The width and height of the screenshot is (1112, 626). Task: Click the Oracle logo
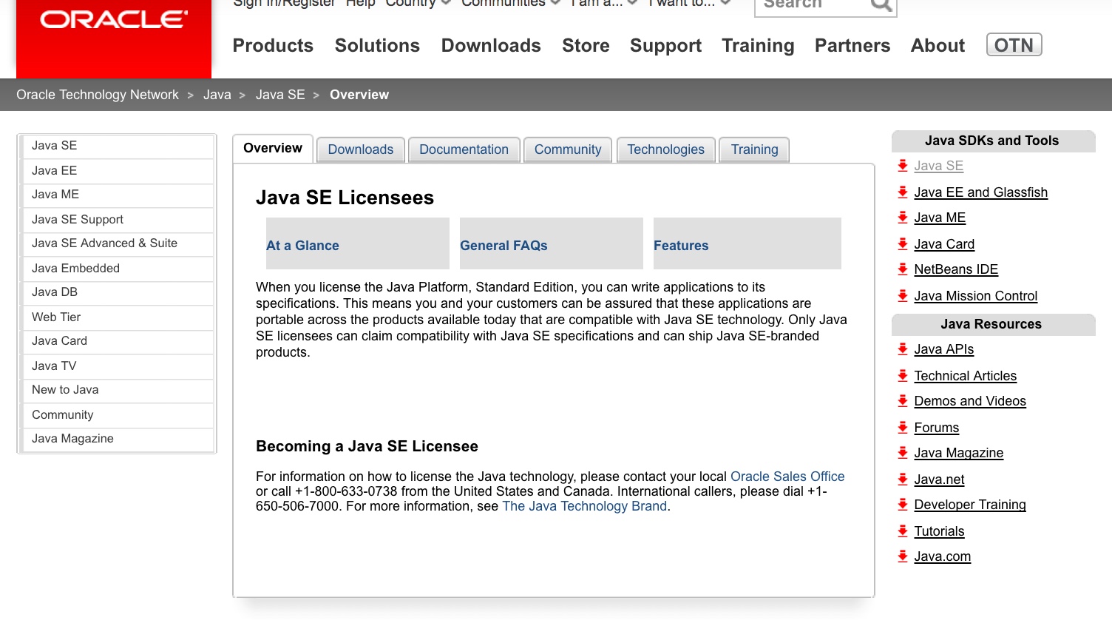114,20
